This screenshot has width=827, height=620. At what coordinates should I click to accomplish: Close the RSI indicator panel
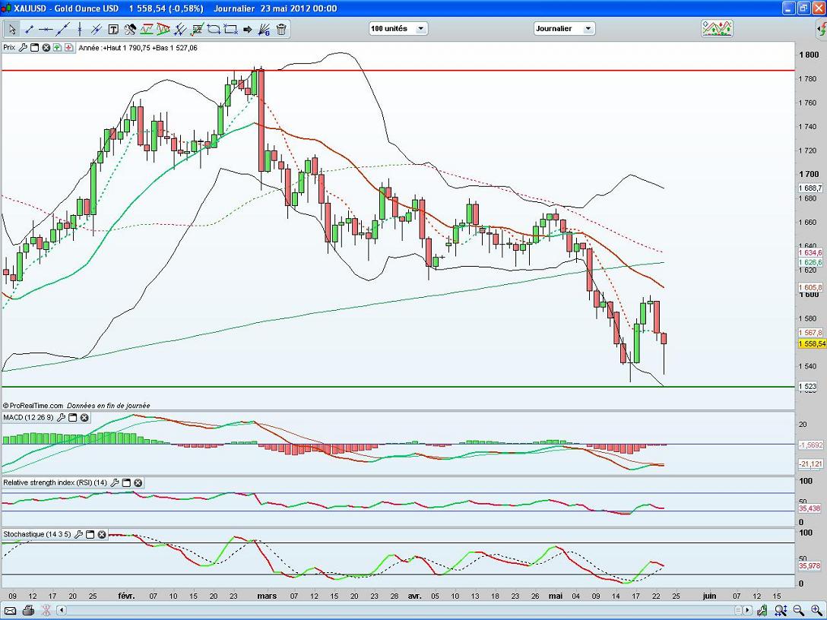point(138,482)
